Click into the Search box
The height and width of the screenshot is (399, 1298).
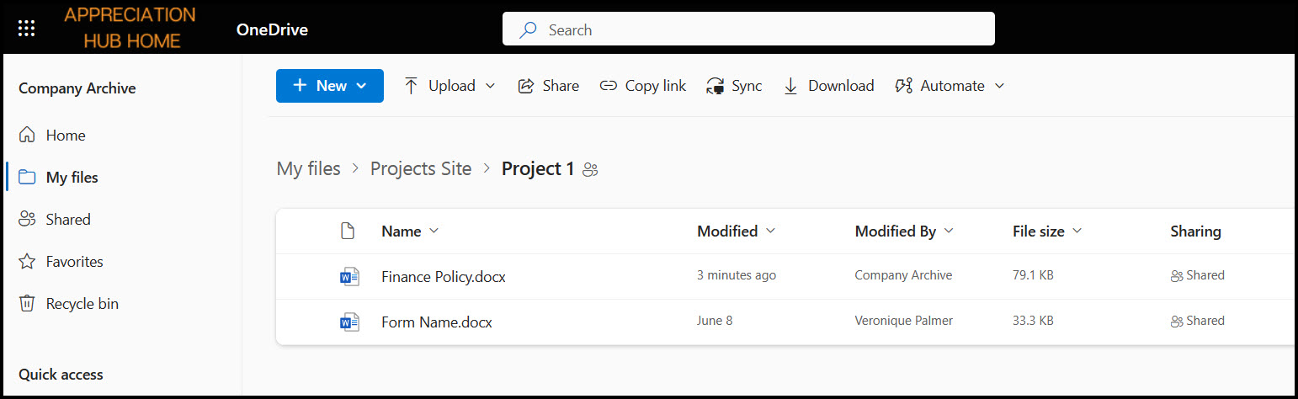coord(748,30)
